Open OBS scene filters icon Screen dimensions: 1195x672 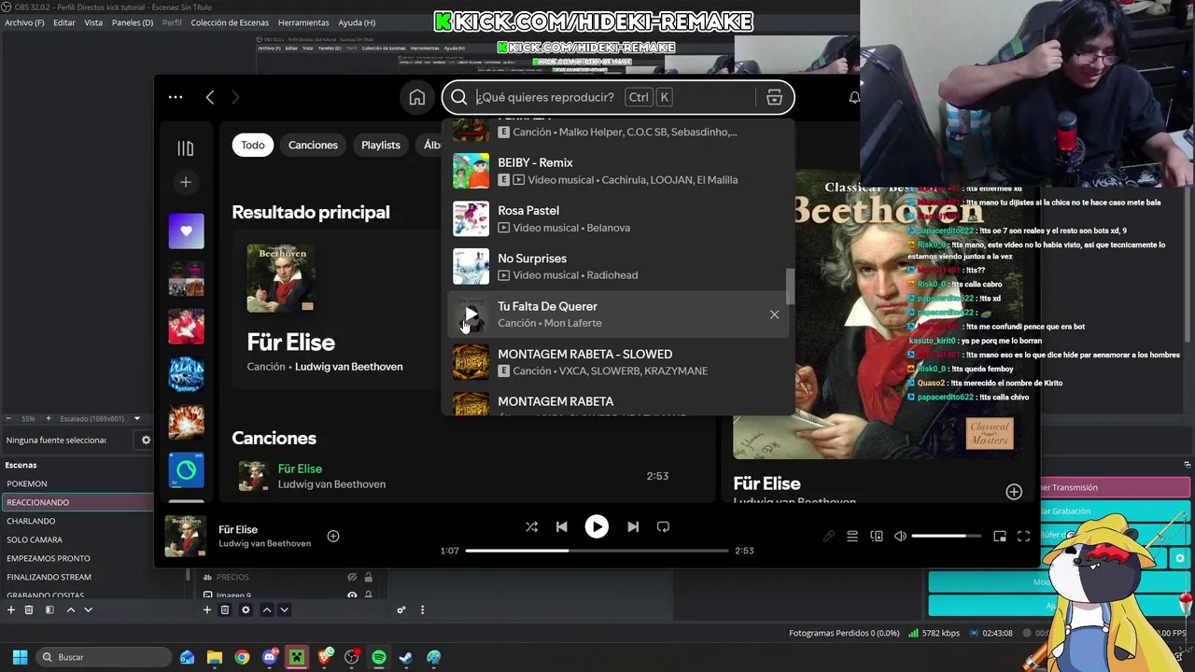(x=49, y=609)
